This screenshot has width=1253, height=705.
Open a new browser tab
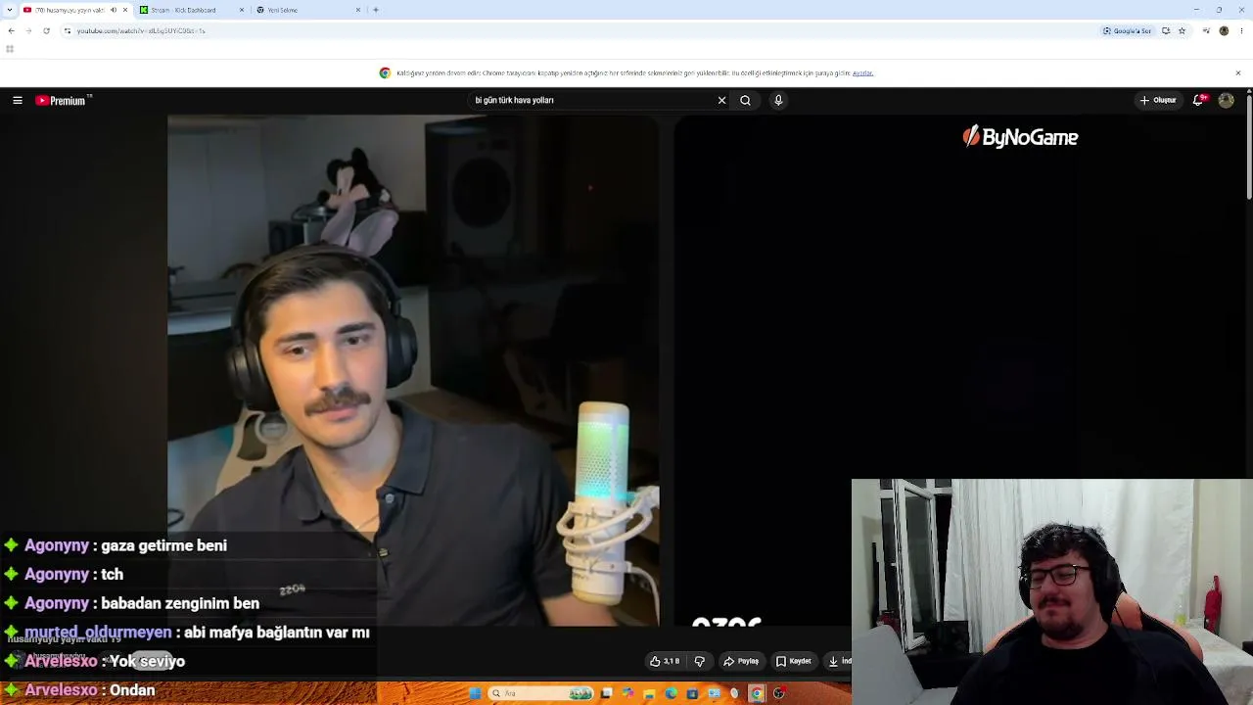tap(376, 10)
